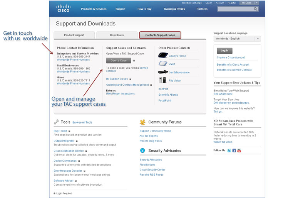Open the Products & Services menu
Viewport: 308px width, 198px height.
pyautogui.click(x=94, y=9)
